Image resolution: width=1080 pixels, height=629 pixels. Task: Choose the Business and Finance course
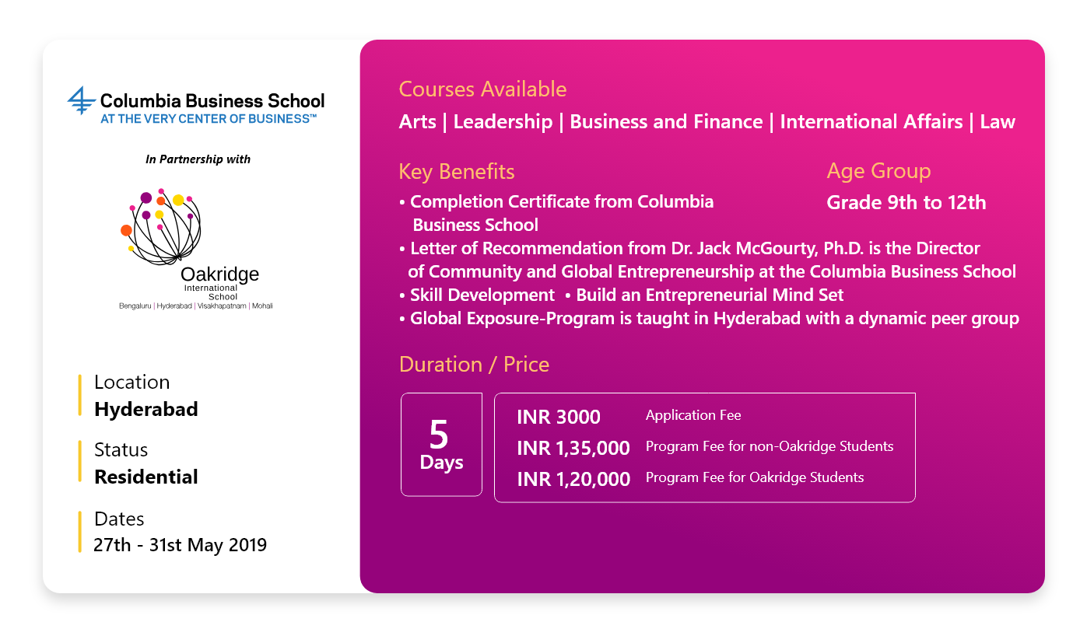coord(666,122)
